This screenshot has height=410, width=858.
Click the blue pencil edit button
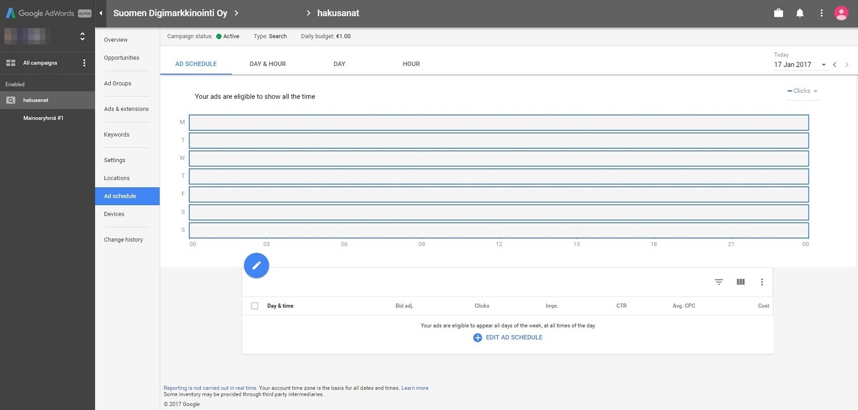[256, 265]
